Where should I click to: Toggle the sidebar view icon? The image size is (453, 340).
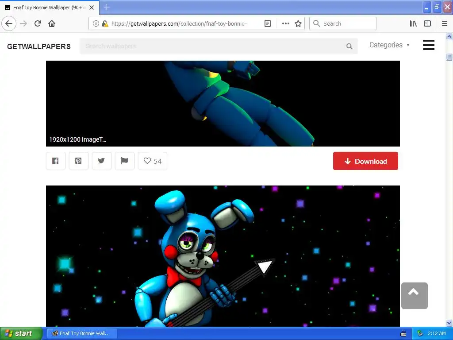tap(427, 23)
